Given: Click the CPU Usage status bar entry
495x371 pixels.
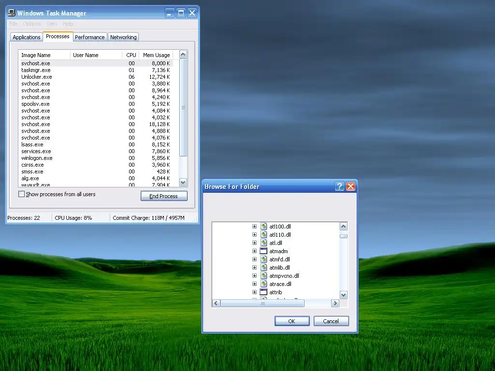Looking at the screenshot, I should click(73, 218).
